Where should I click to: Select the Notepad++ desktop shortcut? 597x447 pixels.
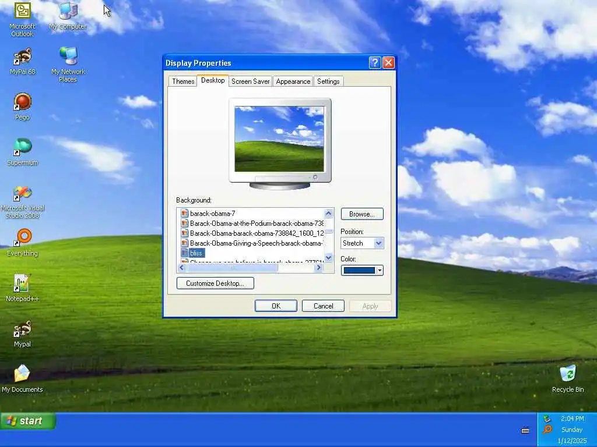(22, 288)
